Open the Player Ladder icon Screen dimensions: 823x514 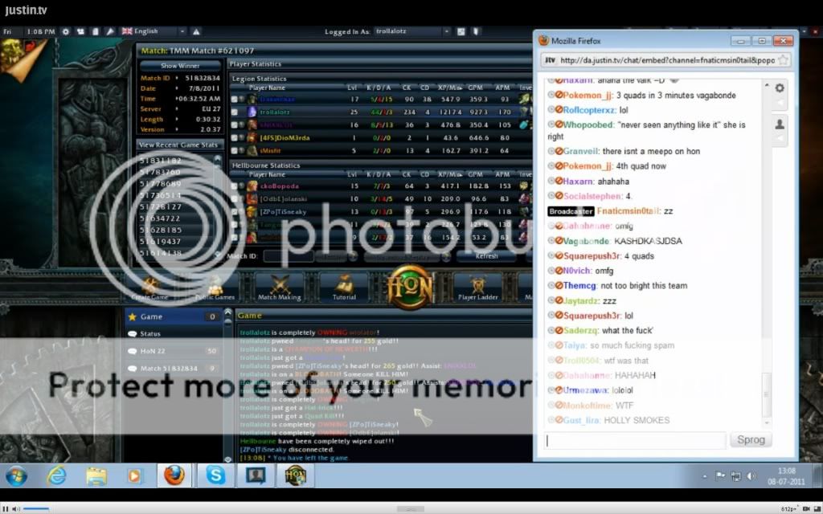click(x=477, y=286)
